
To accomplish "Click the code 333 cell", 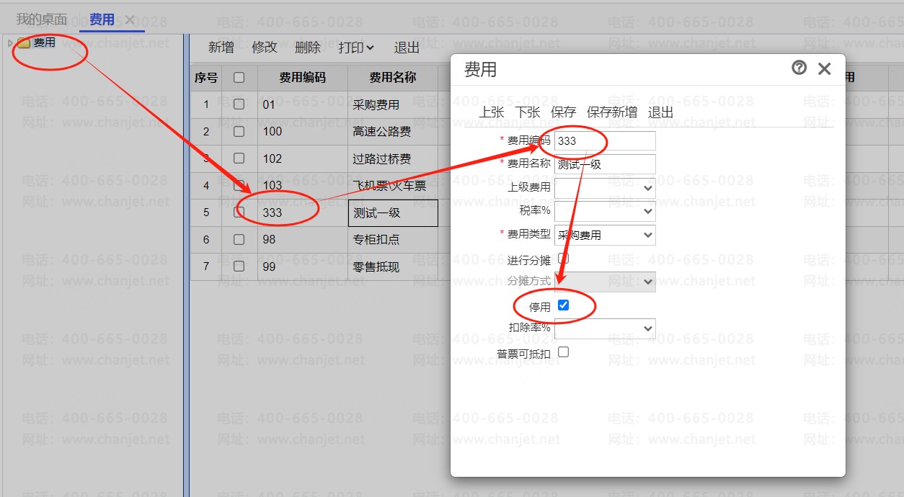I will pos(303,212).
